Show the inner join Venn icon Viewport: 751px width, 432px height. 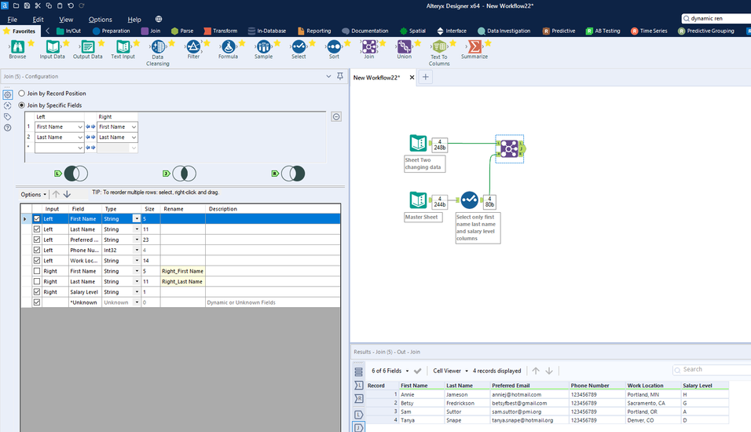click(x=185, y=174)
